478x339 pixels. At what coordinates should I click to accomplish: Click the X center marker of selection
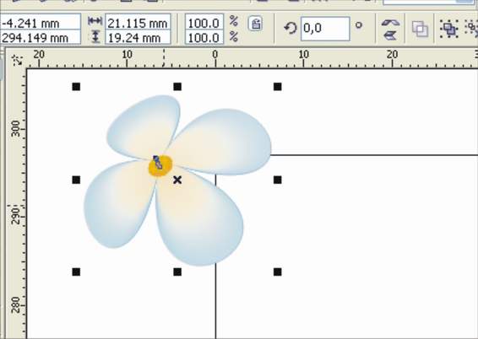(177, 180)
